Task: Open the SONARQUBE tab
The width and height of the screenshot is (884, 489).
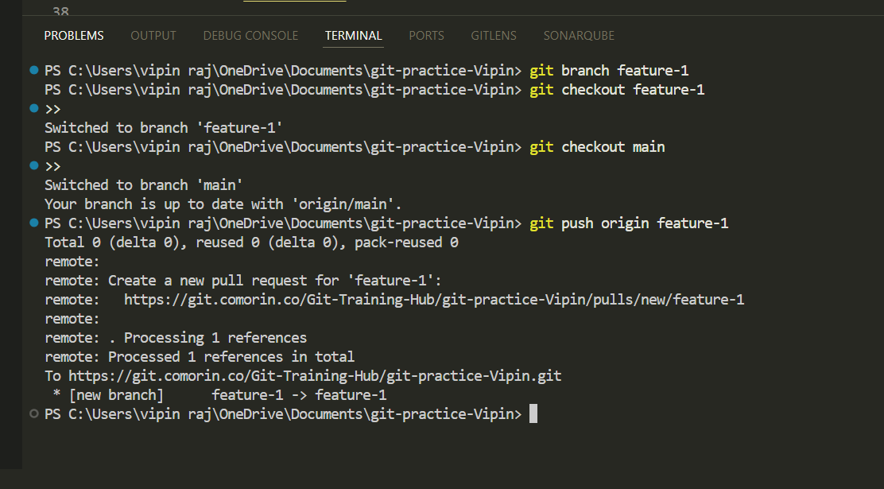Action: [x=579, y=35]
